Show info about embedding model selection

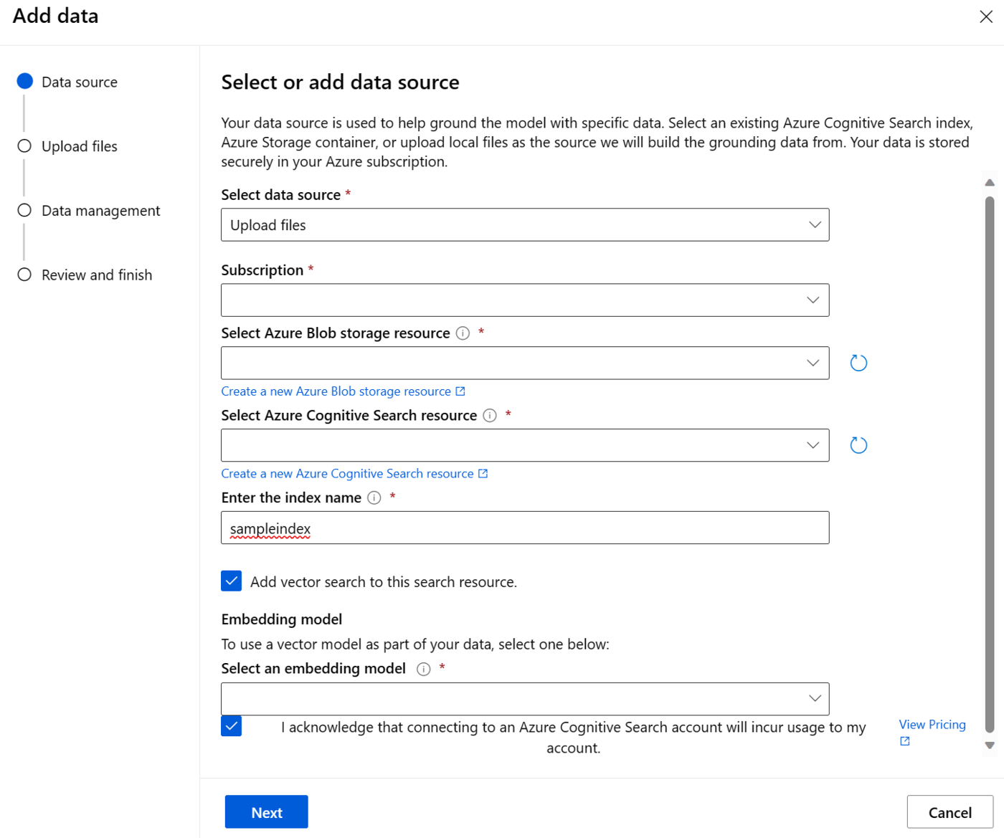pyautogui.click(x=424, y=670)
